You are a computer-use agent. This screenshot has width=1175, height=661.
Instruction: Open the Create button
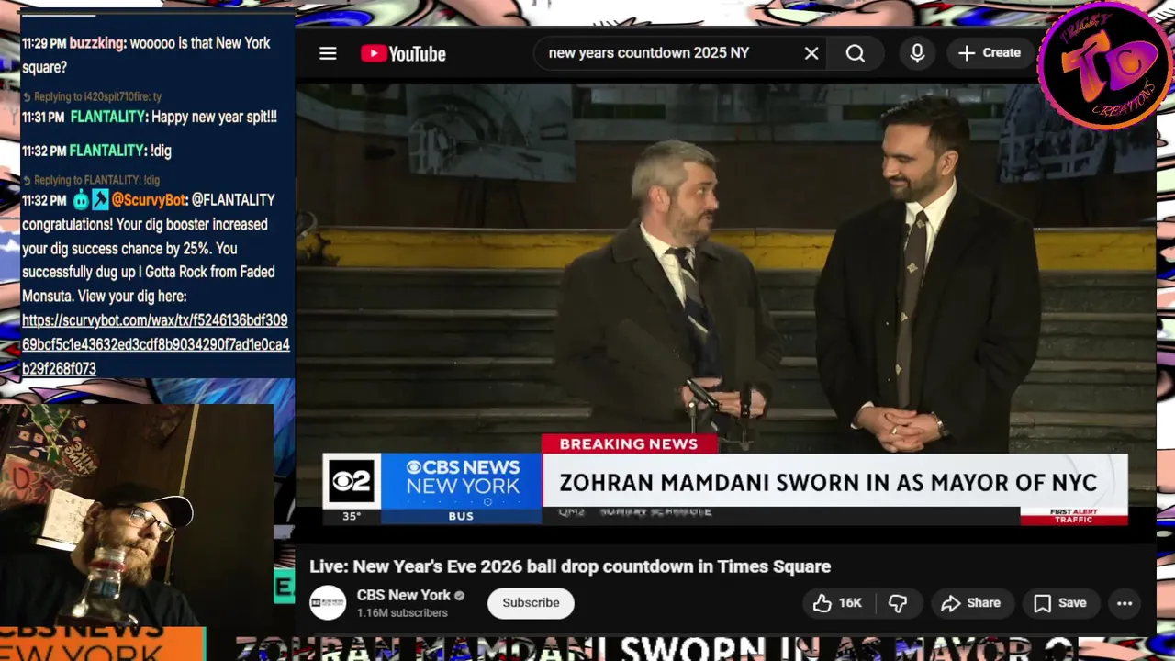(x=990, y=53)
